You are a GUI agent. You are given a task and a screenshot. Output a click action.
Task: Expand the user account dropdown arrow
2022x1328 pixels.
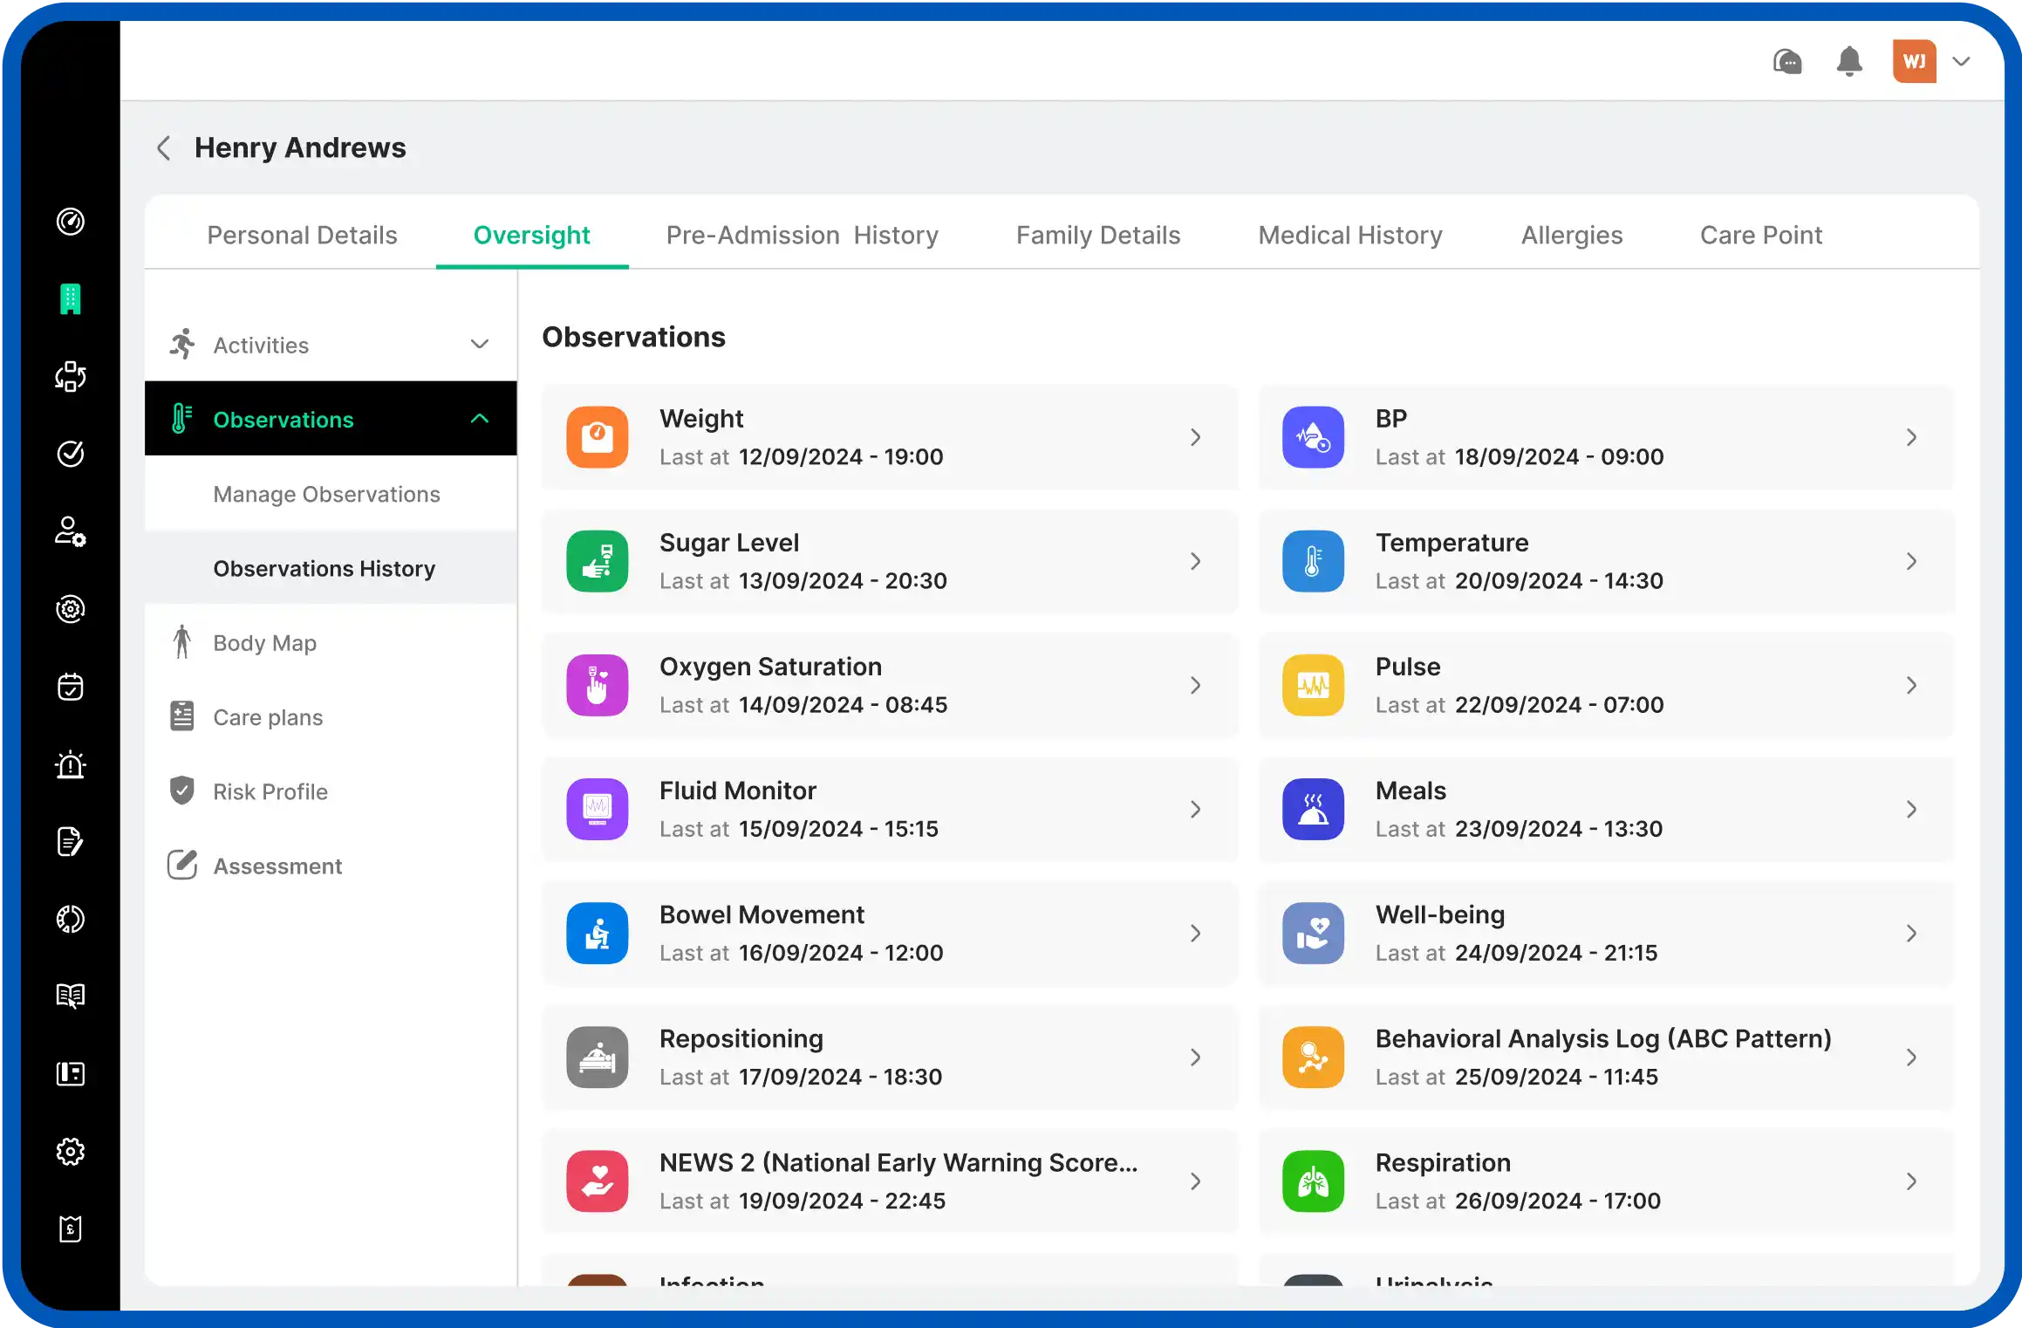click(1962, 61)
